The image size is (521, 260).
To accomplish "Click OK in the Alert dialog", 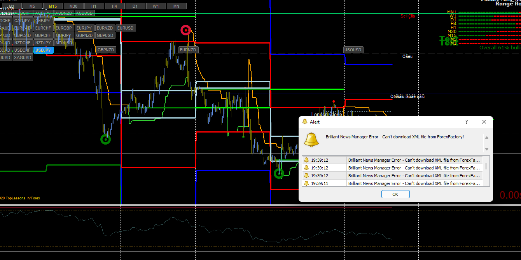I will point(395,194).
